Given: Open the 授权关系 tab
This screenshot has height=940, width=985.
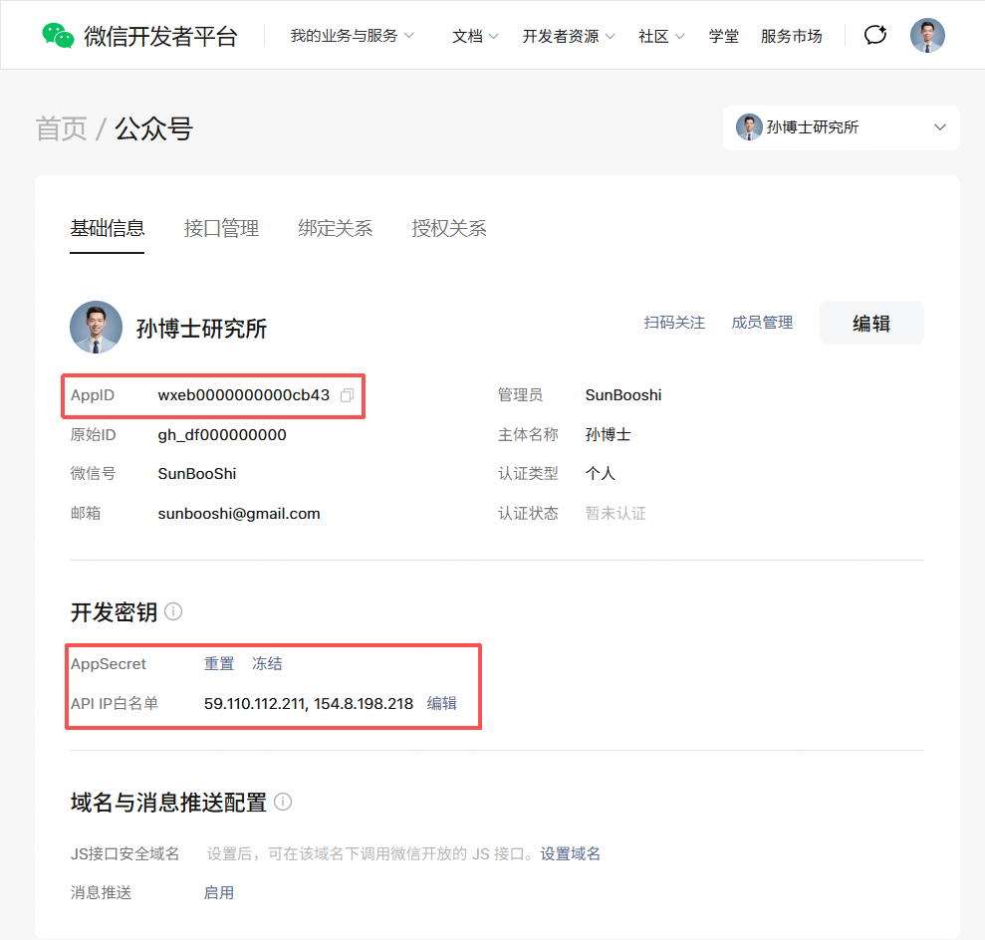Looking at the screenshot, I should tap(449, 228).
